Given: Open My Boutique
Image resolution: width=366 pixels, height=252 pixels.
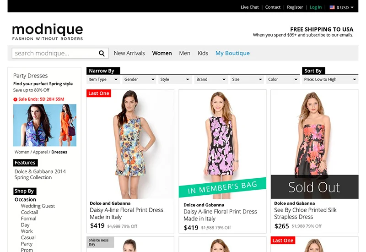Looking at the screenshot, I should pyautogui.click(x=232, y=53).
